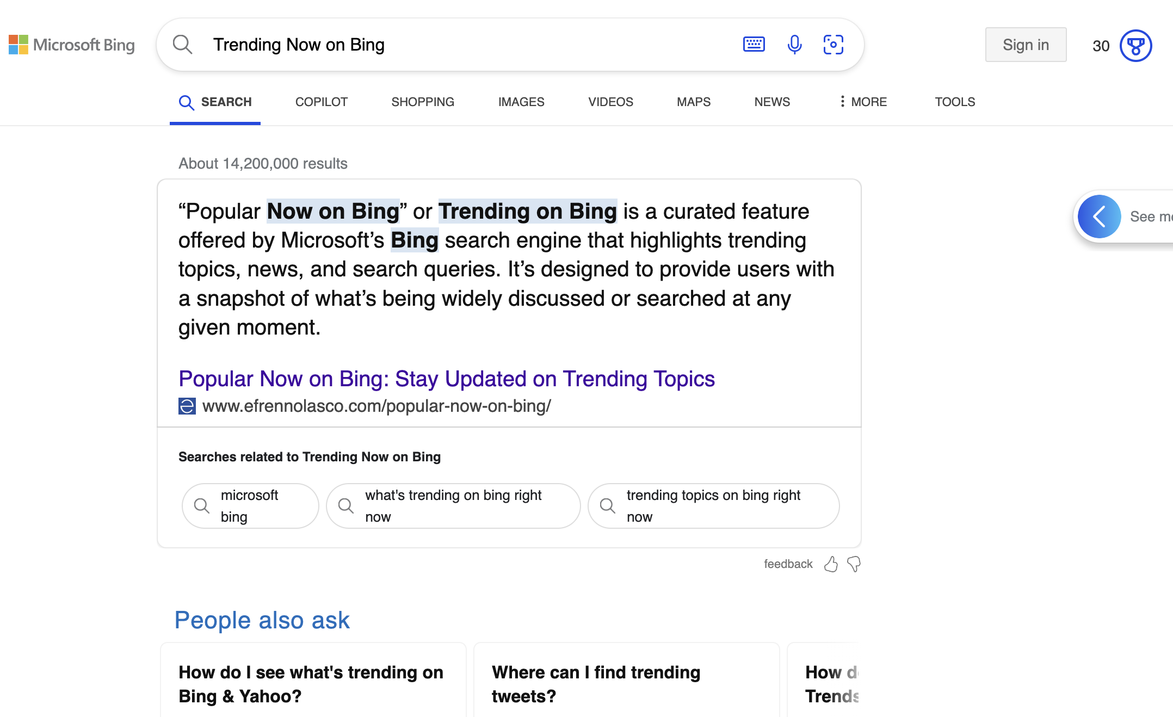The width and height of the screenshot is (1173, 717).
Task: Click the search magnifier icon in search box
Action: (x=182, y=45)
